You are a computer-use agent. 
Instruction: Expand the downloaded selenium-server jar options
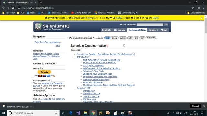point(31,106)
